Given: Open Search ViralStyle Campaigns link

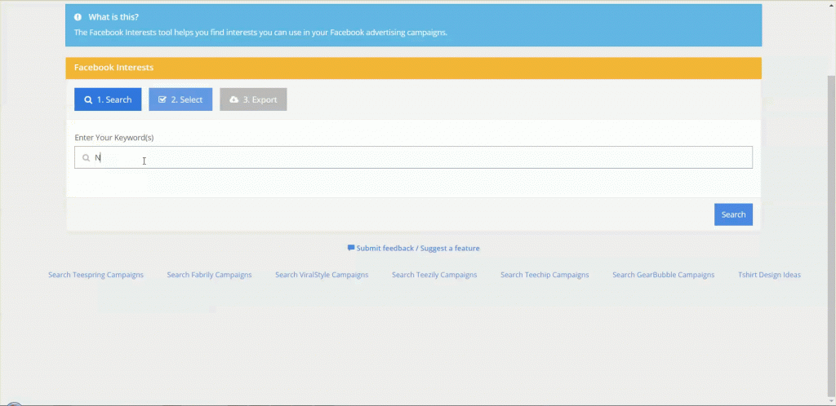Looking at the screenshot, I should click(322, 275).
